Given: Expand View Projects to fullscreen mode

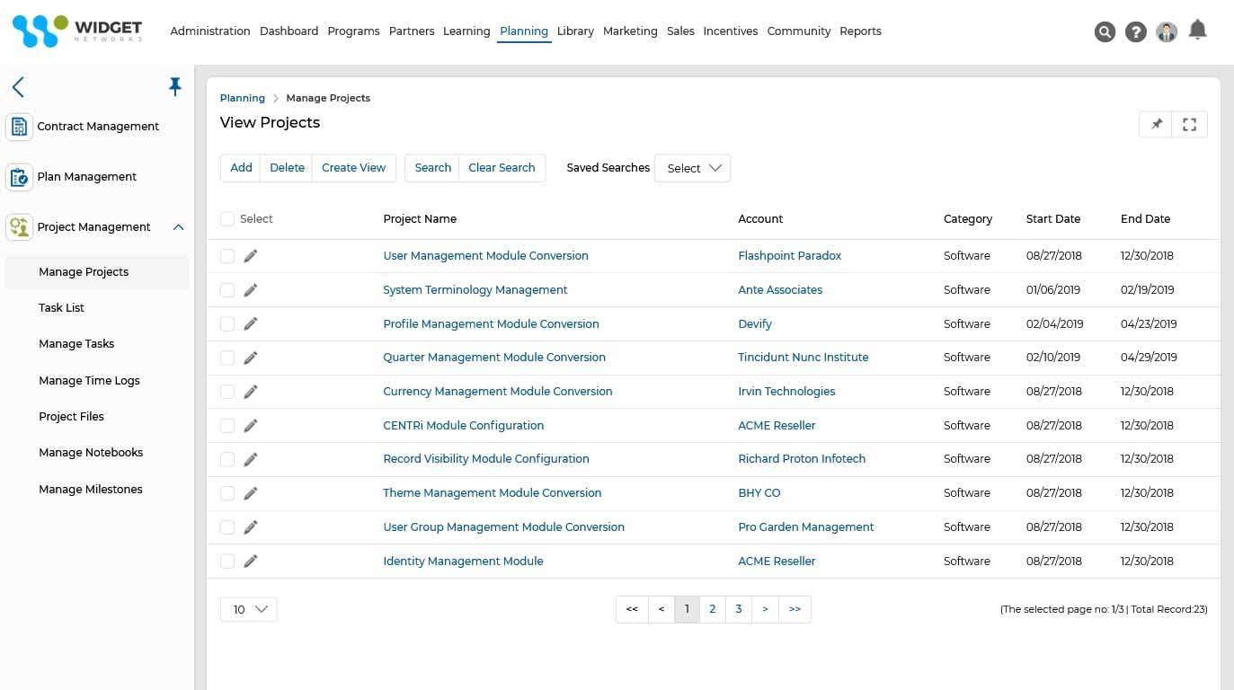Looking at the screenshot, I should (1189, 124).
